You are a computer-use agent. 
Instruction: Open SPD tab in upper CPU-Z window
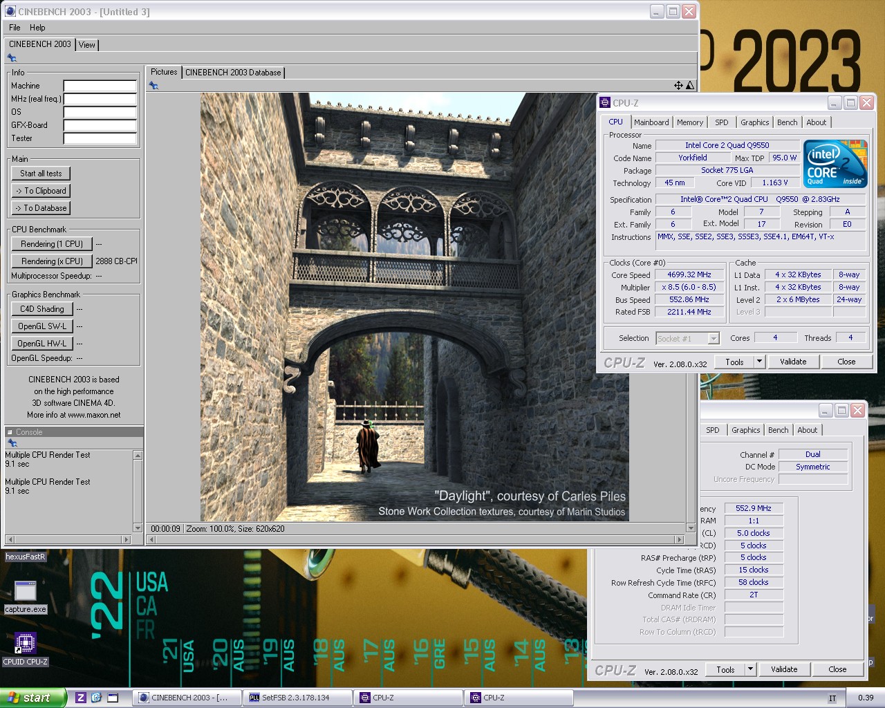(722, 122)
